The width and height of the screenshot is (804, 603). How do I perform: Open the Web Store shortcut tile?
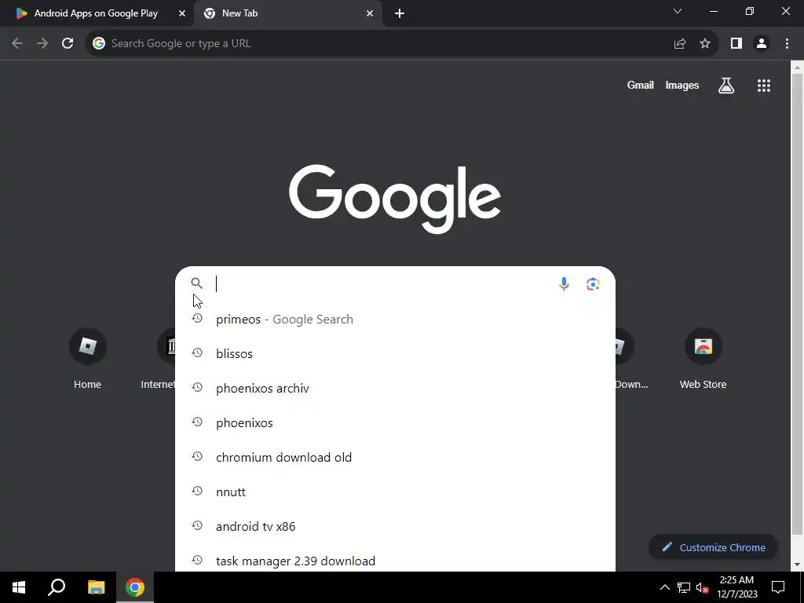[x=703, y=359]
